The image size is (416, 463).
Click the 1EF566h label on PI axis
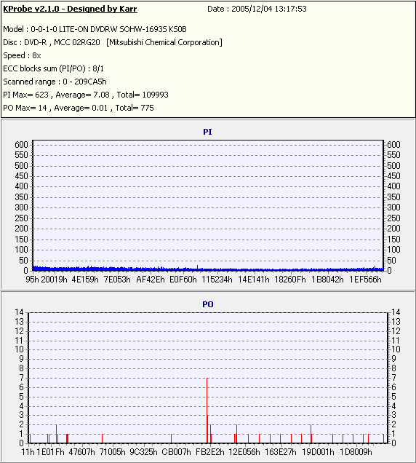point(365,280)
